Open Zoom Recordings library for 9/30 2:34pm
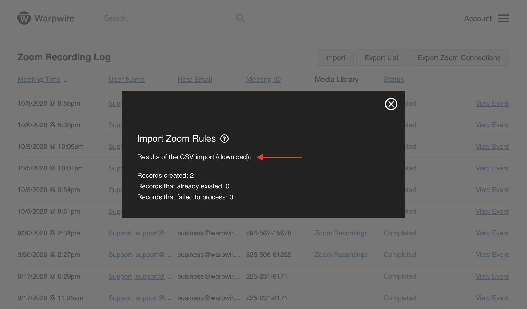This screenshot has height=309, width=527. (x=341, y=233)
